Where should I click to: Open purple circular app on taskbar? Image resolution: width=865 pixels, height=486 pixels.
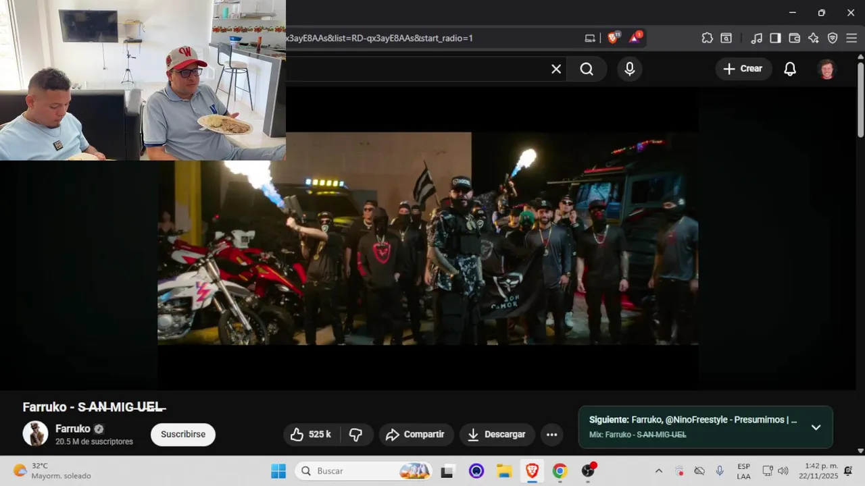coord(476,471)
